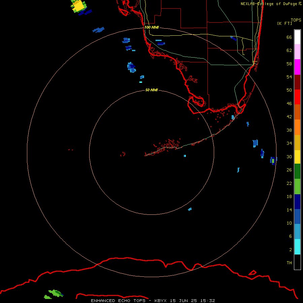Click the "50" legend value
Image resolution: width=303 pixels, height=303 pixels.
[289, 90]
